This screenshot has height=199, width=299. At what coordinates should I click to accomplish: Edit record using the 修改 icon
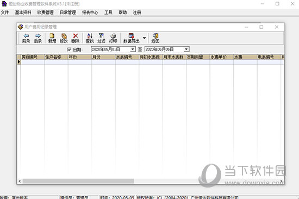pyautogui.click(x=64, y=38)
